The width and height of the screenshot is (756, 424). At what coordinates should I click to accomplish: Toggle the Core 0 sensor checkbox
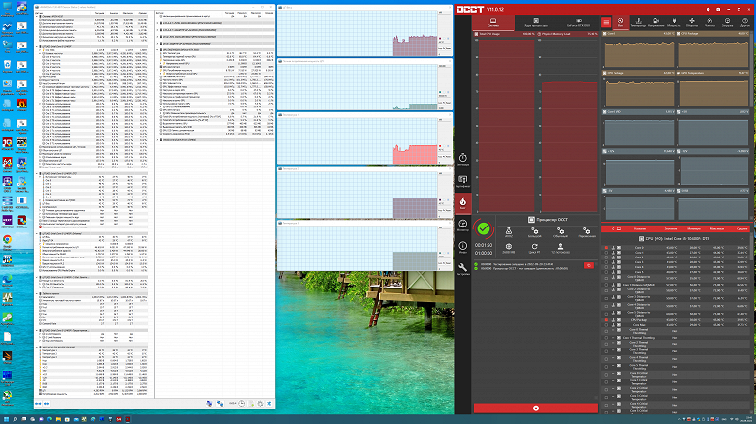click(x=607, y=248)
